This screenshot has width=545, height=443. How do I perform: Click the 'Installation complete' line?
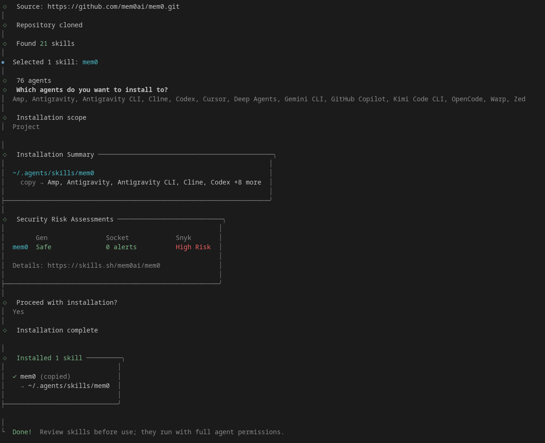57,331
